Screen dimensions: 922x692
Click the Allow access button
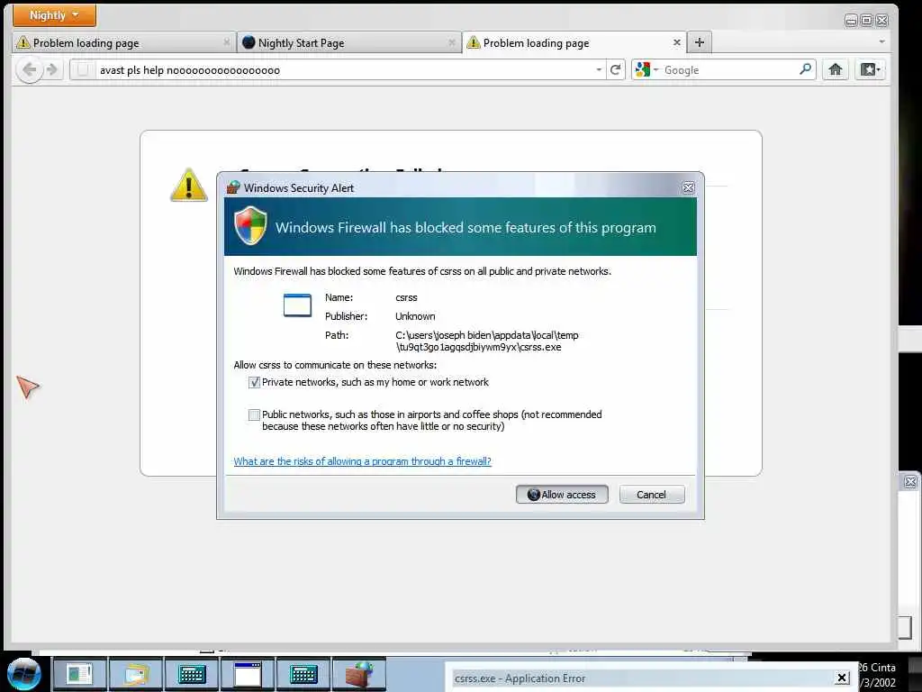562,495
